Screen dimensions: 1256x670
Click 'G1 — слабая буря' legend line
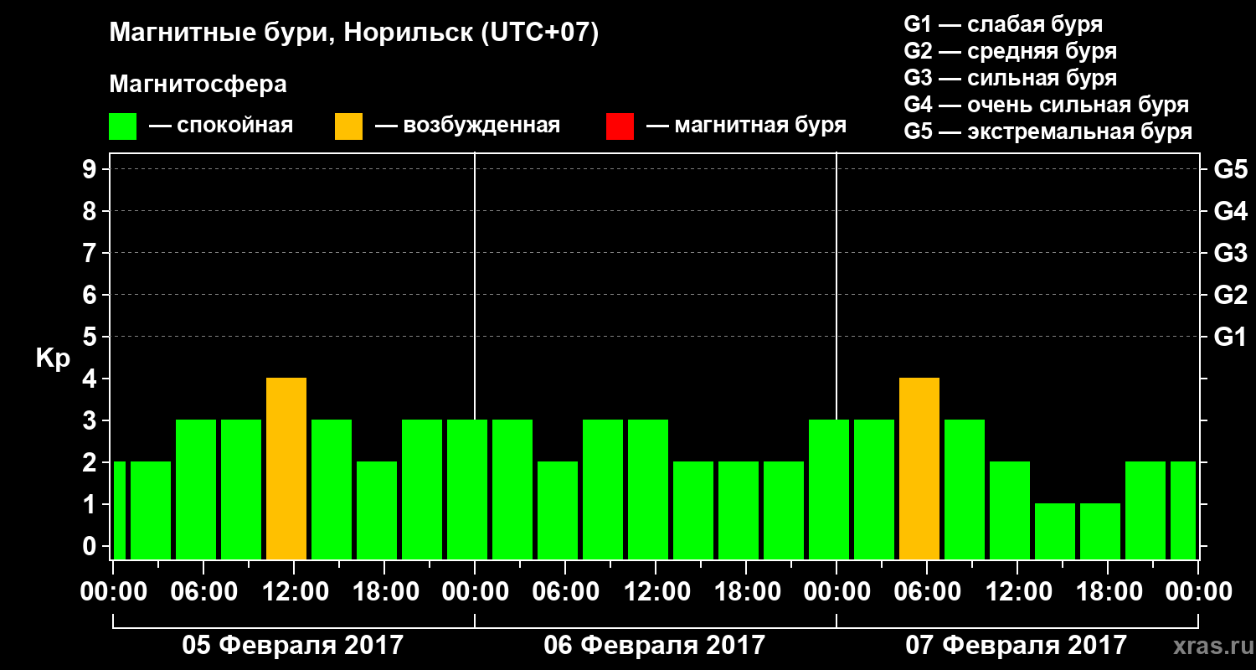(x=1003, y=24)
